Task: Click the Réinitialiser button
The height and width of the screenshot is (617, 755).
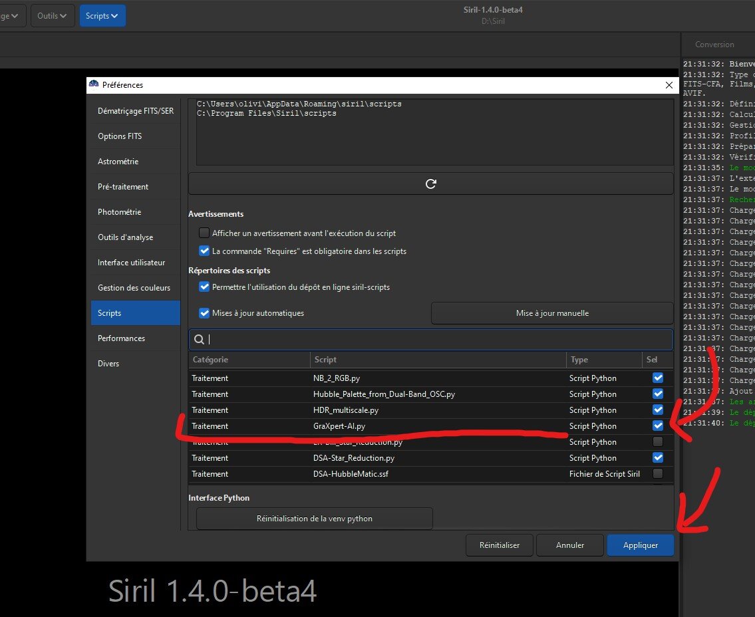Action: [500, 545]
